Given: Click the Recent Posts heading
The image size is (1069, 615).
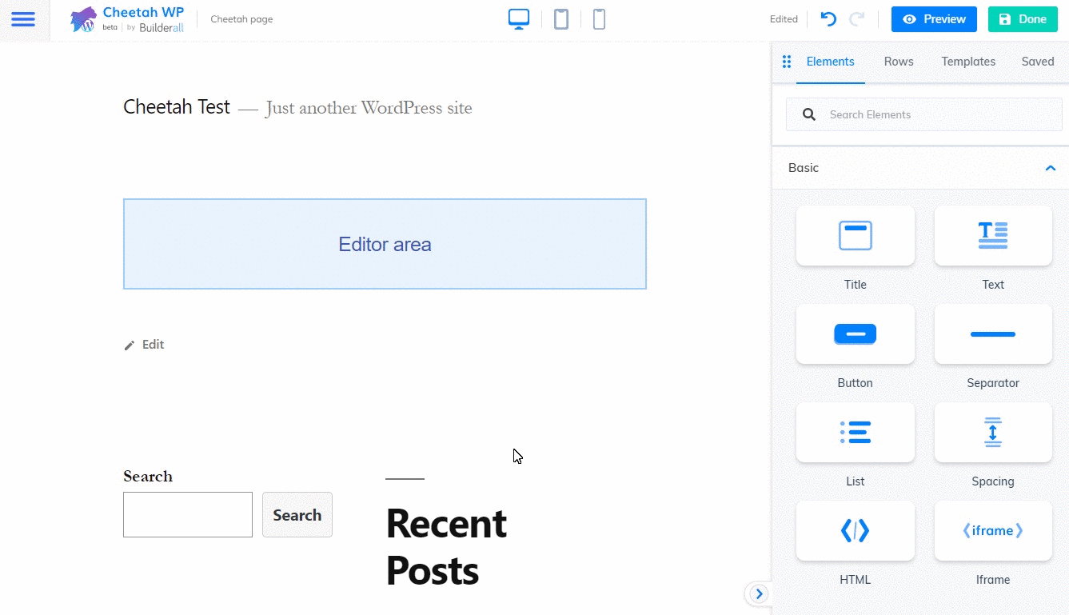Looking at the screenshot, I should [x=446, y=546].
